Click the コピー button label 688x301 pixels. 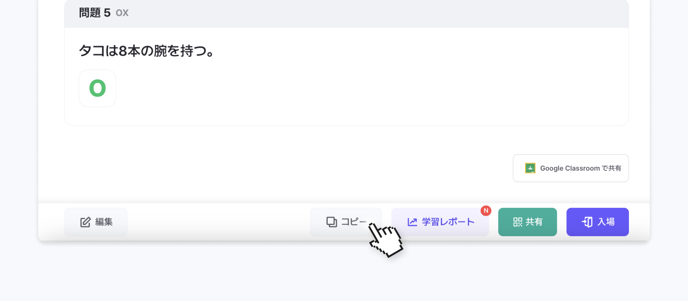(x=354, y=222)
